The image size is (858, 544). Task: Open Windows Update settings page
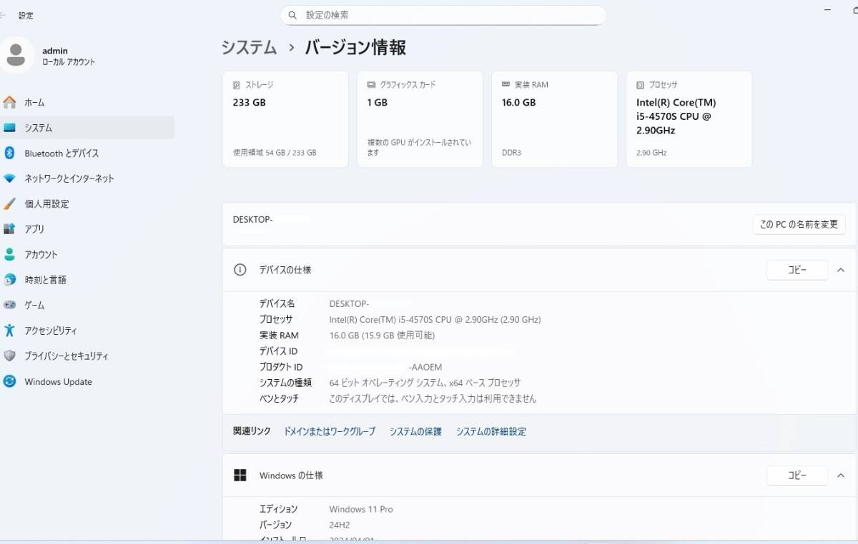tap(87, 381)
